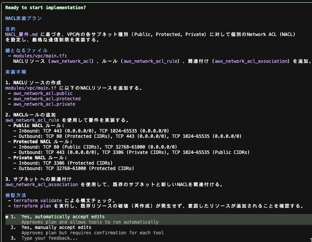Click the selected bullet marker beside option 1
Image resolution: width=312 pixels, height=242 pixels.
point(7,217)
